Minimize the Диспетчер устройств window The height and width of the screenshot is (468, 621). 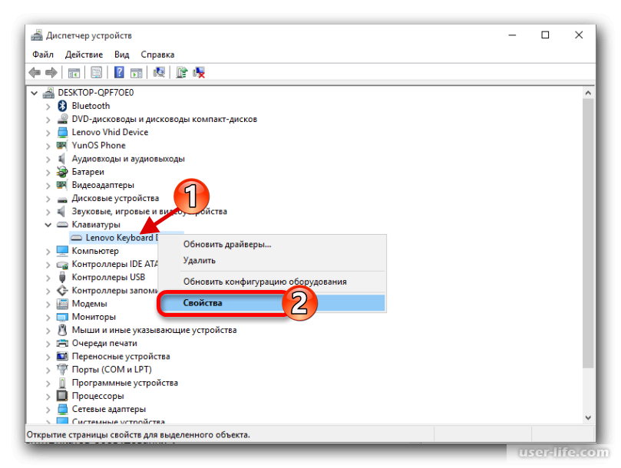pos(513,35)
